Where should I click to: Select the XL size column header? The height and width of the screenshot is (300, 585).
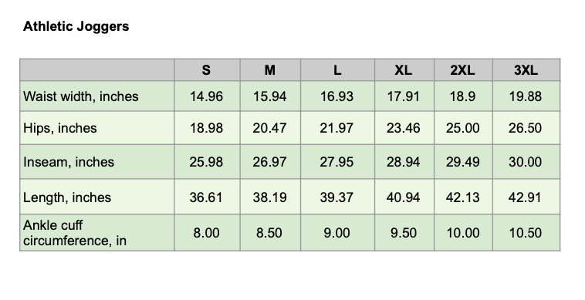tap(404, 69)
